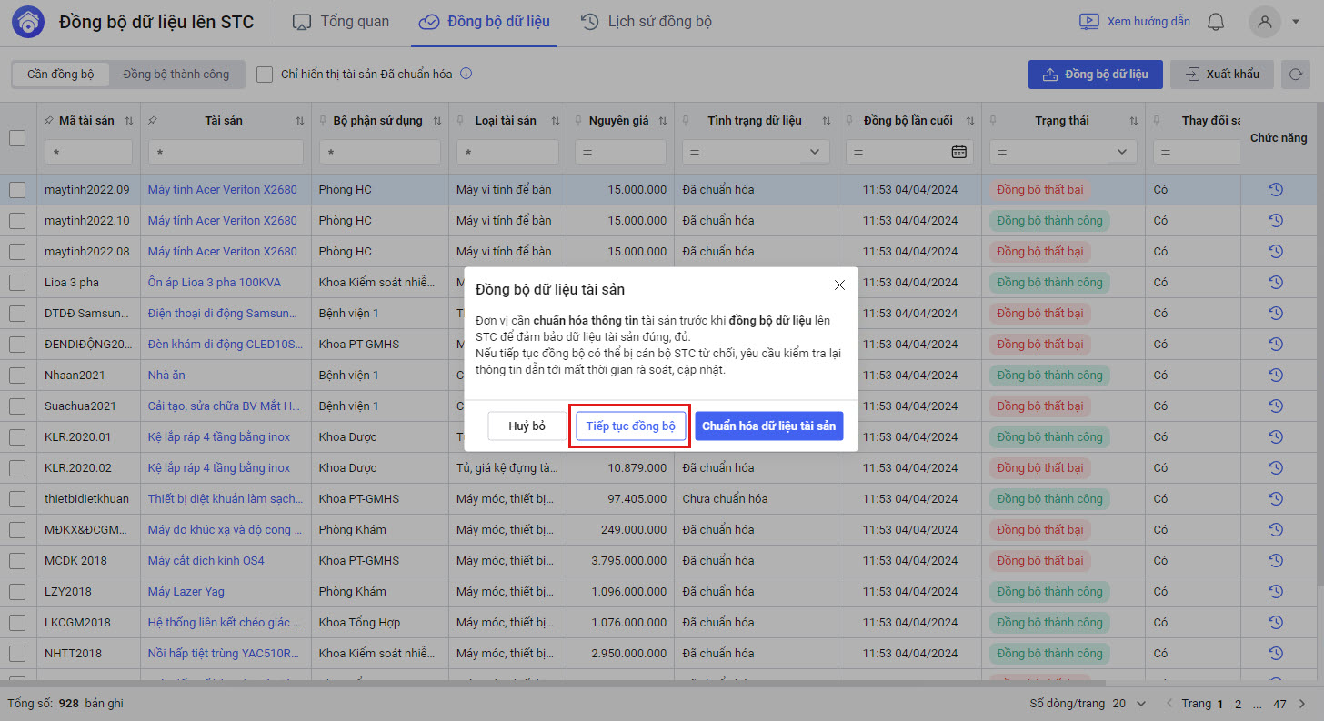Open calendar picker in Đồng bộ lần cuối filter
Screen dimensions: 1324x721
pos(958,152)
